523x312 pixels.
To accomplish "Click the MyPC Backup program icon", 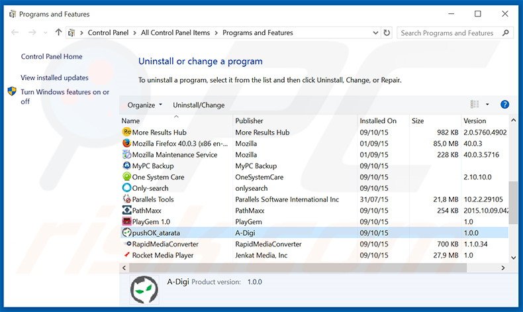I will tap(127, 166).
